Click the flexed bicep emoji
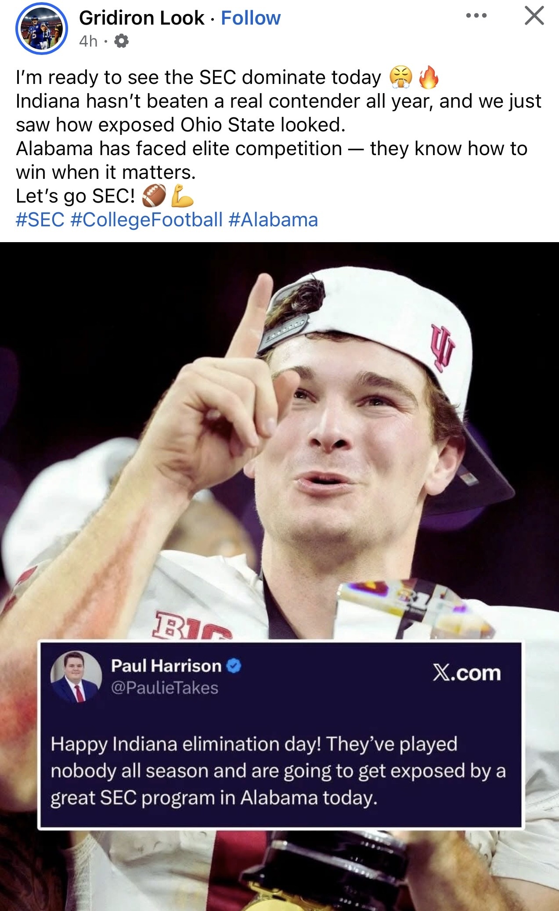 [182, 196]
